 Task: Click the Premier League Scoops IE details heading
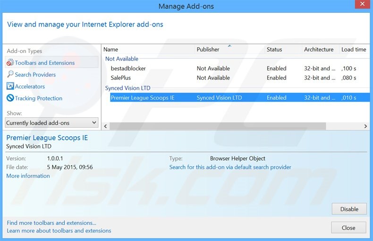click(47, 138)
